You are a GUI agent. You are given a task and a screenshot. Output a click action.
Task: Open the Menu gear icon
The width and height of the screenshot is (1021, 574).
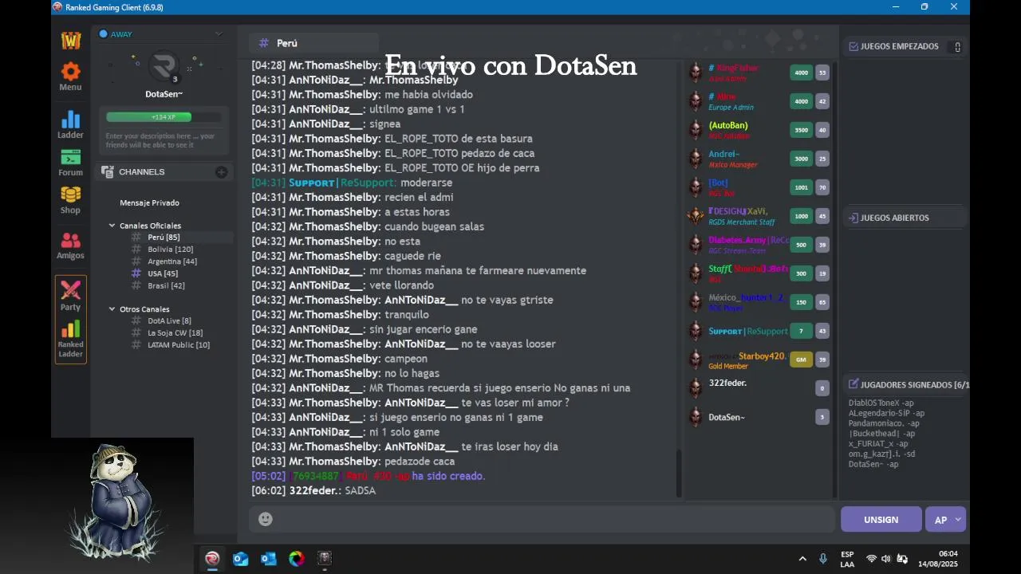70,77
